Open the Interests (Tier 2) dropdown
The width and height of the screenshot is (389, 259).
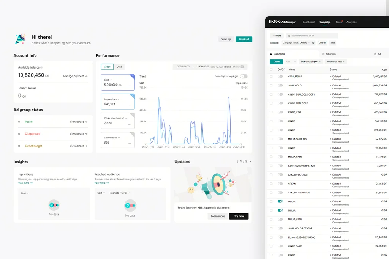coord(119,193)
